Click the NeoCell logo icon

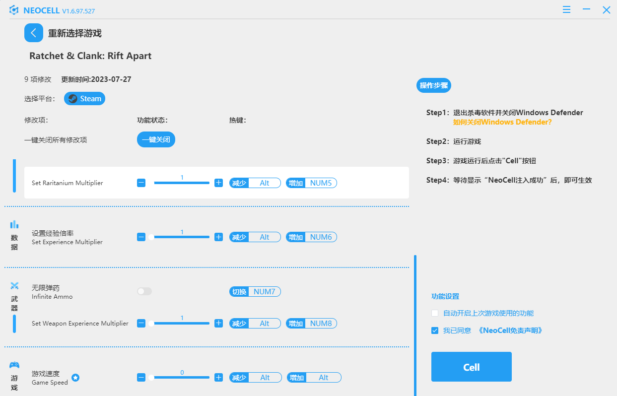[14, 10]
